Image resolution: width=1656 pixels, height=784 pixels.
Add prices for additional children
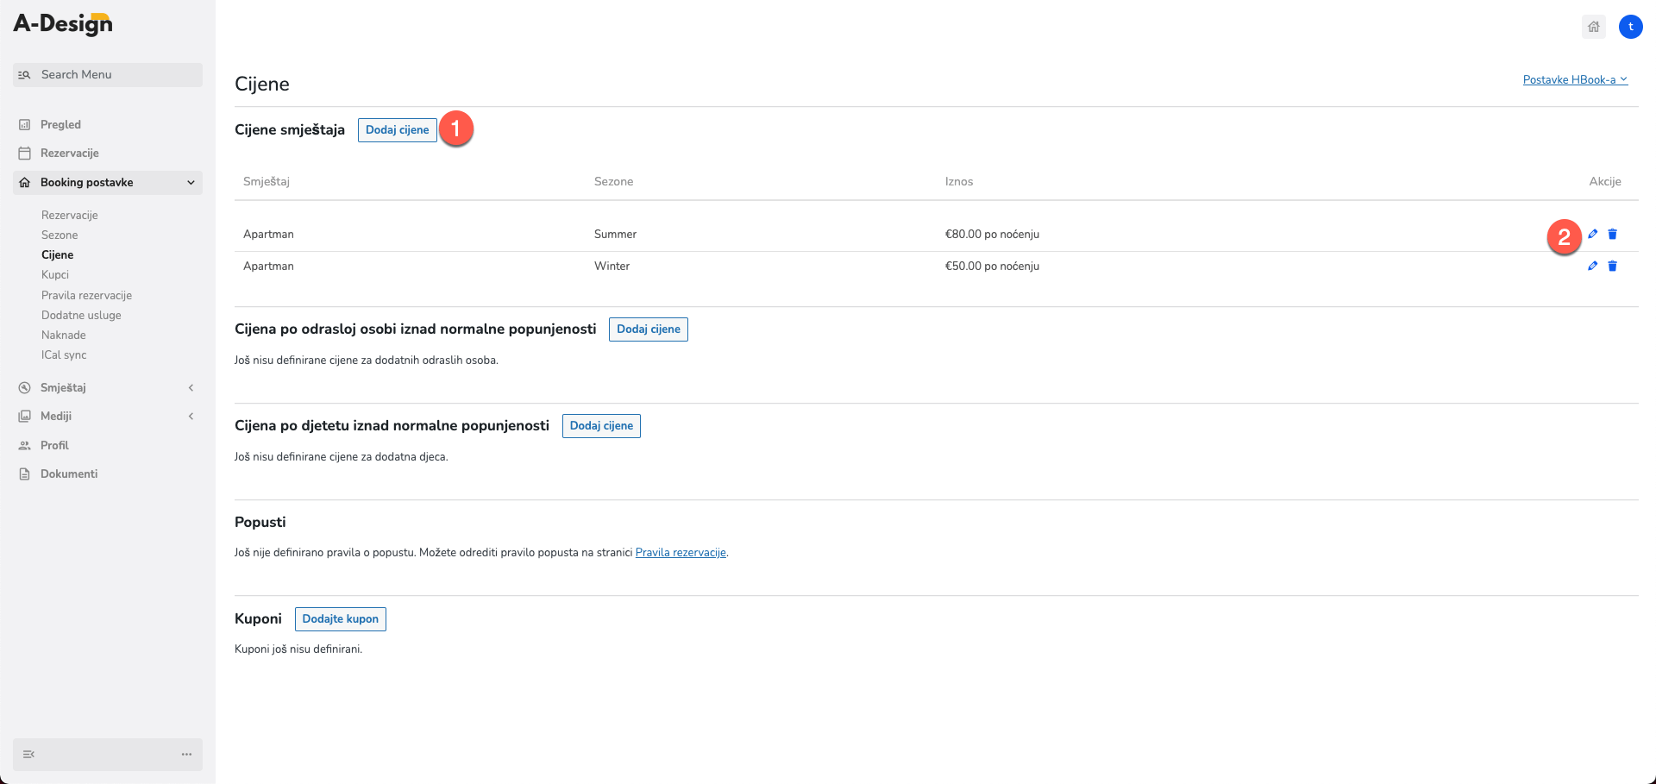point(601,425)
